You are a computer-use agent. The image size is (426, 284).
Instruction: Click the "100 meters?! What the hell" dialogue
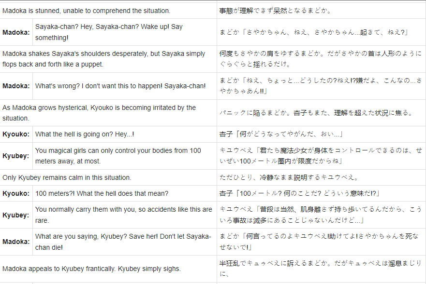pos(102,193)
